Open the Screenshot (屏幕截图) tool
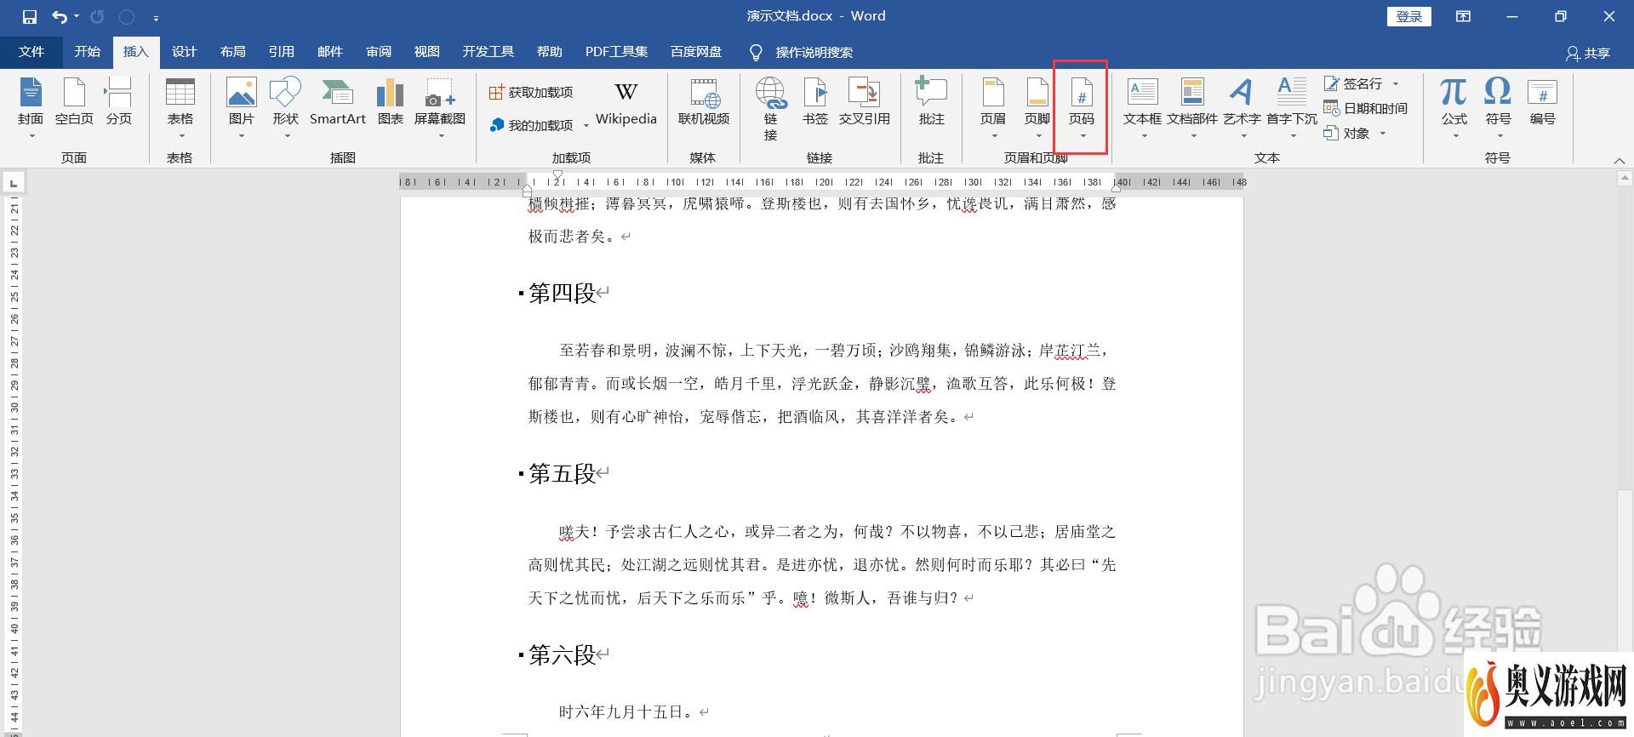 (440, 108)
